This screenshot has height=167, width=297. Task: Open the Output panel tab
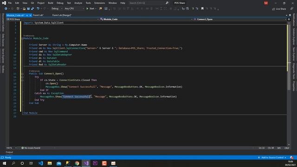coord(9,152)
